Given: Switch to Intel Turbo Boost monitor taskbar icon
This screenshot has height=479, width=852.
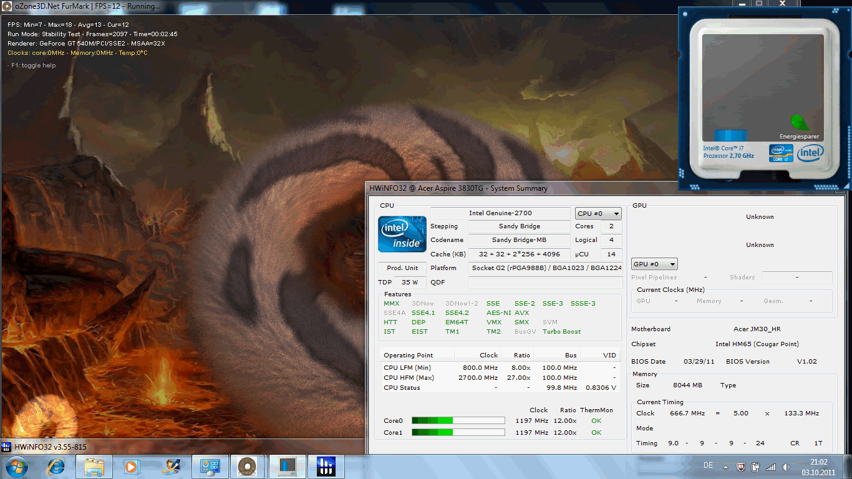Looking at the screenshot, I should click(x=288, y=466).
